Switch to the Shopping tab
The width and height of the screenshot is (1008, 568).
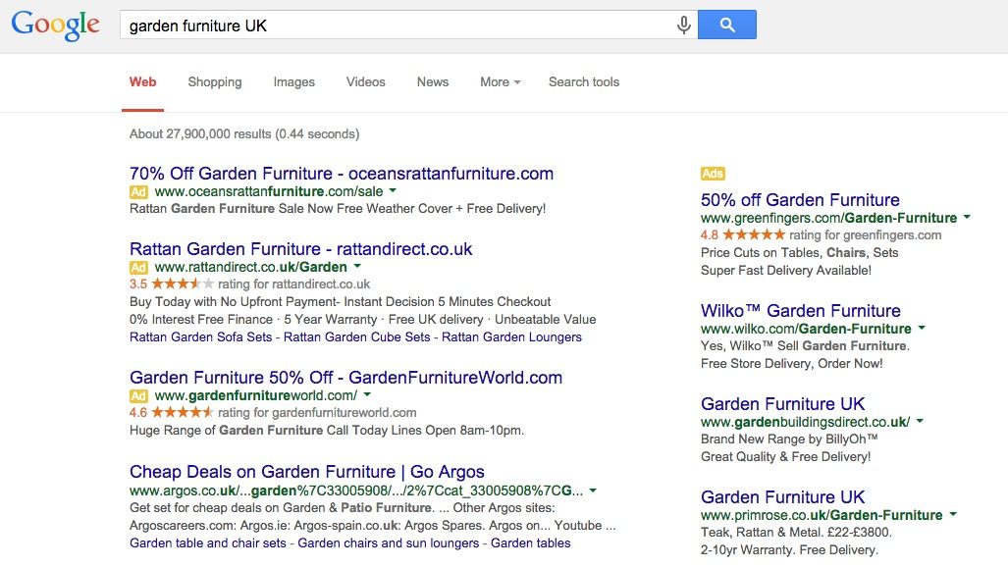215,82
